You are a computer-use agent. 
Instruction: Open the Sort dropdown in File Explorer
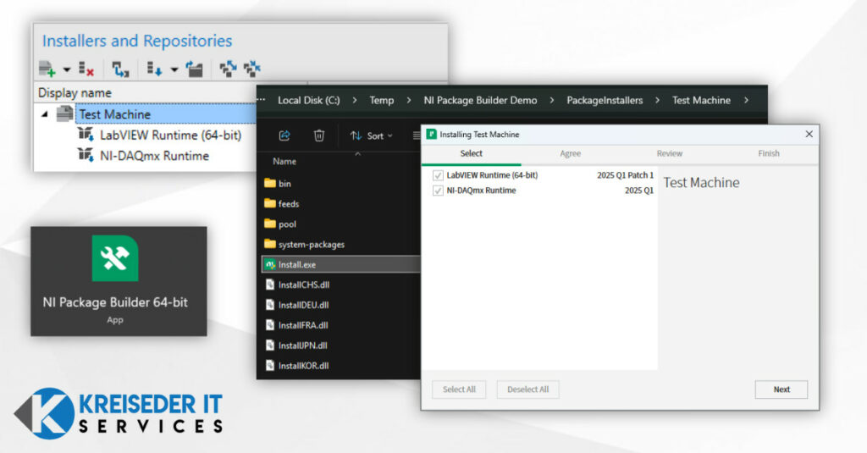pyautogui.click(x=372, y=135)
